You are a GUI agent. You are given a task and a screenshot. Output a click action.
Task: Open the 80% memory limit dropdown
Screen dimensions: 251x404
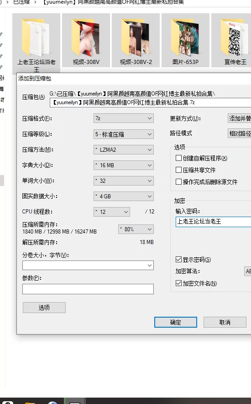(x=136, y=229)
